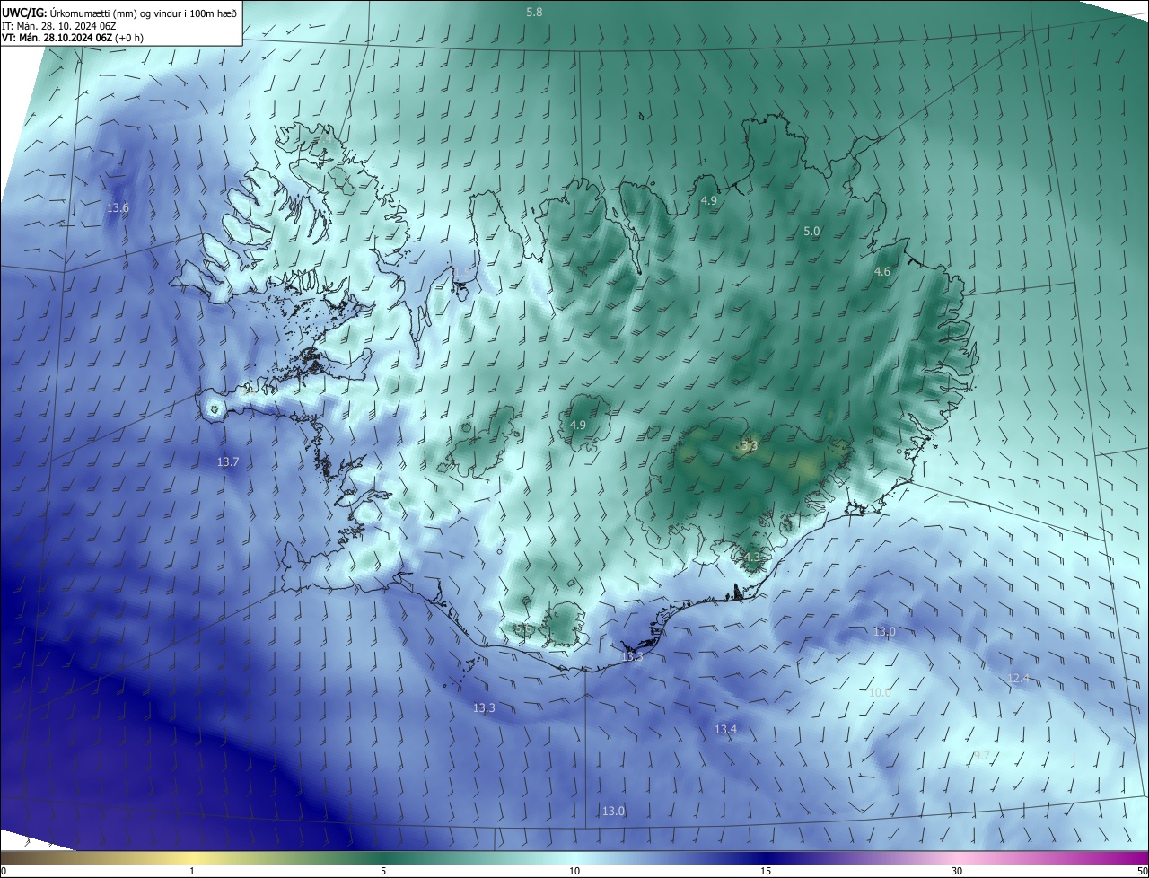Click the 13.4 value label over the sea
The image size is (1149, 878).
725,729
